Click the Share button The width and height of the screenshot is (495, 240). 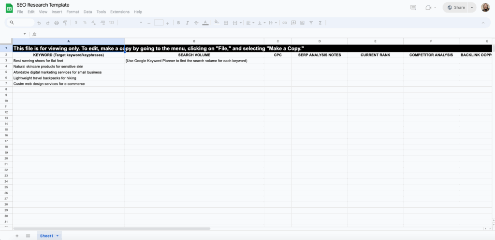coord(455,8)
